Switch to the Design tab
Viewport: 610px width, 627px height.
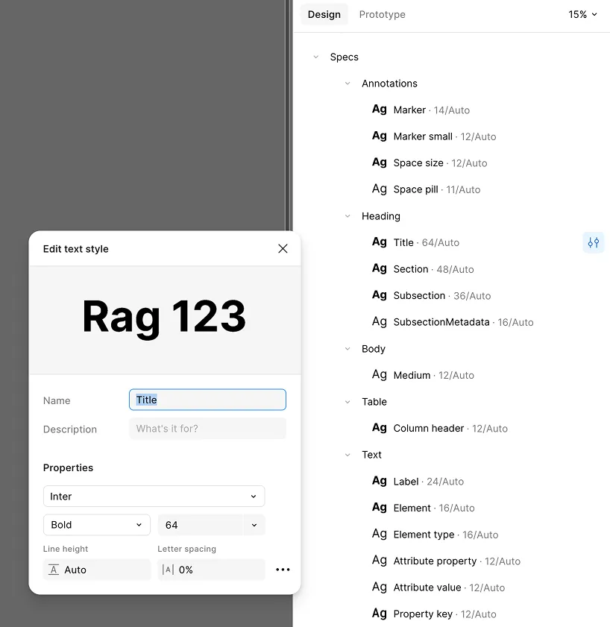tap(324, 14)
